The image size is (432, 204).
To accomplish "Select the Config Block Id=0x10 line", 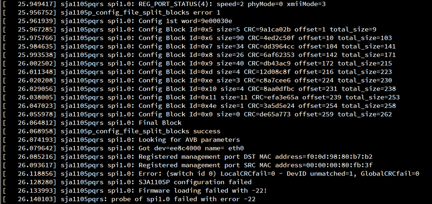I will [199, 89].
